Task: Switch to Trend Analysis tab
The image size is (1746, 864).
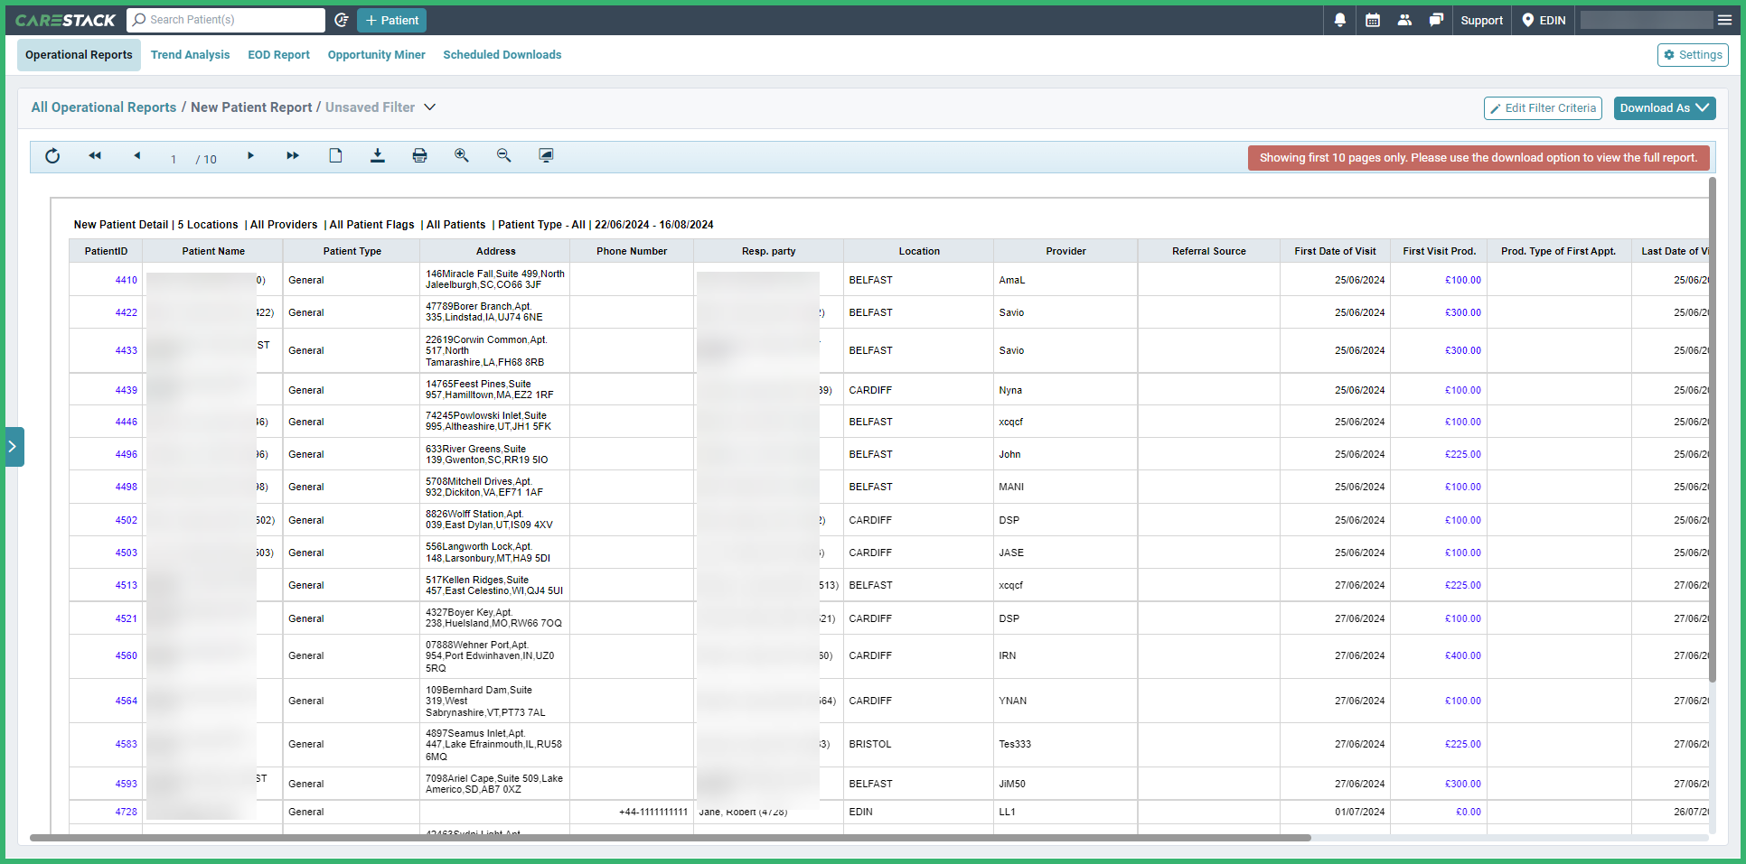Action: pos(190,55)
